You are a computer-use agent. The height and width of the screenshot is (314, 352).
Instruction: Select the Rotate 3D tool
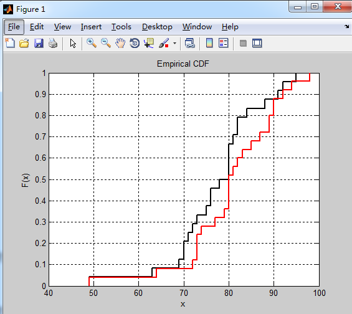click(x=135, y=43)
